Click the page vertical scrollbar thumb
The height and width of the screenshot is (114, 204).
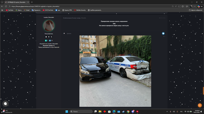(x=203, y=91)
